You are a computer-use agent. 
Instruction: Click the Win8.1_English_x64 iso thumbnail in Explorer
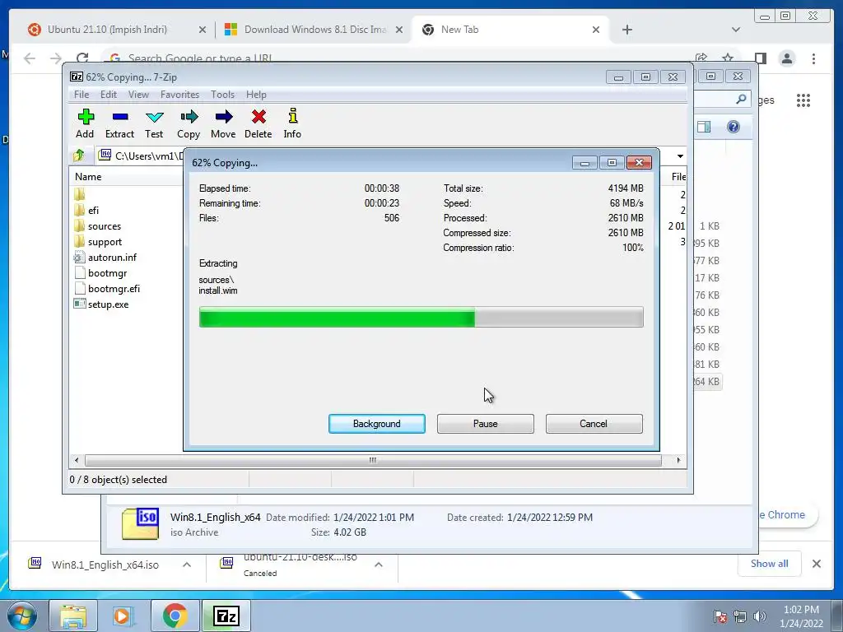pyautogui.click(x=140, y=523)
